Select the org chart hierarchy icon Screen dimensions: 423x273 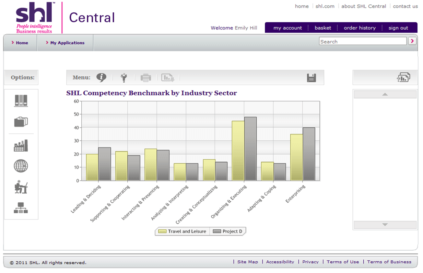tap(21, 208)
